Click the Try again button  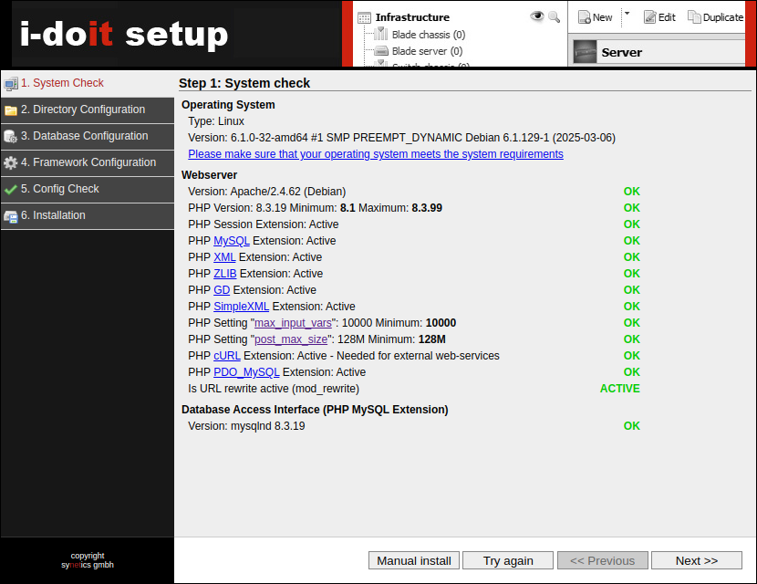[x=508, y=560]
